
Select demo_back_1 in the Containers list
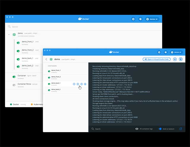66,84
